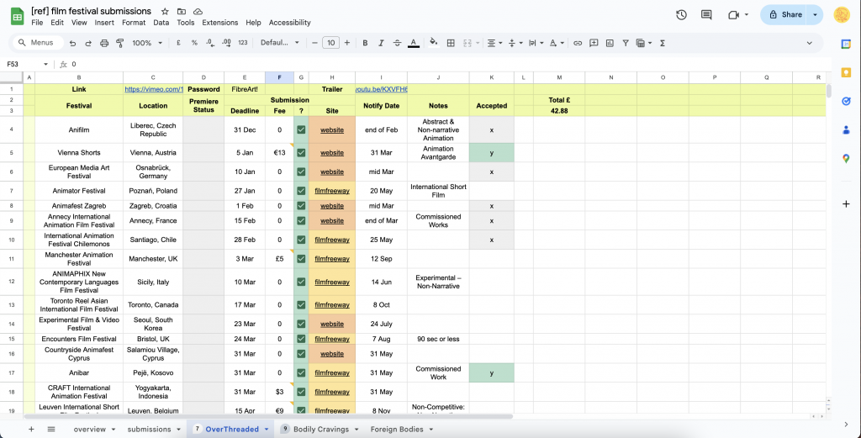861x438 pixels.
Task: Open Animator Festival filmfreeway link
Action: tap(332, 191)
